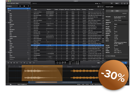Click the waveform overview scrollbar
The height and width of the screenshot is (93, 135).
click(60, 82)
